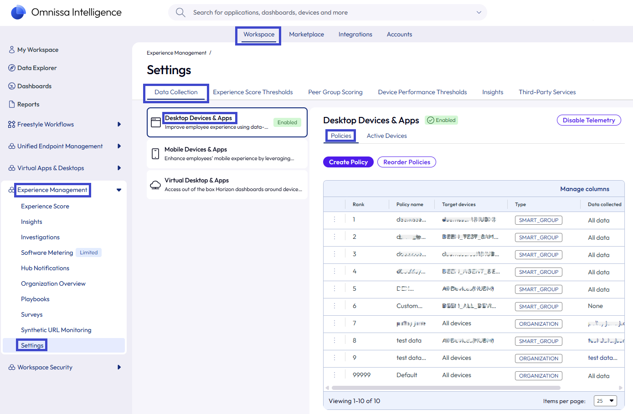Open the Items per page dropdown
The image size is (633, 414).
pos(605,401)
